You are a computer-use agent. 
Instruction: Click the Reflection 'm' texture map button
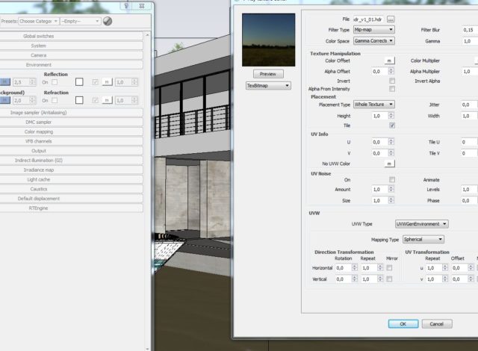[x=107, y=81]
